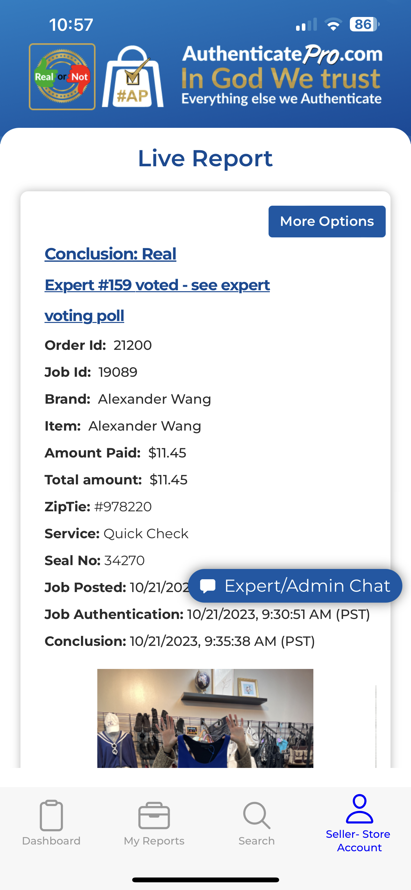The height and width of the screenshot is (890, 411).
Task: Tap the Live Report heading
Action: tap(205, 158)
